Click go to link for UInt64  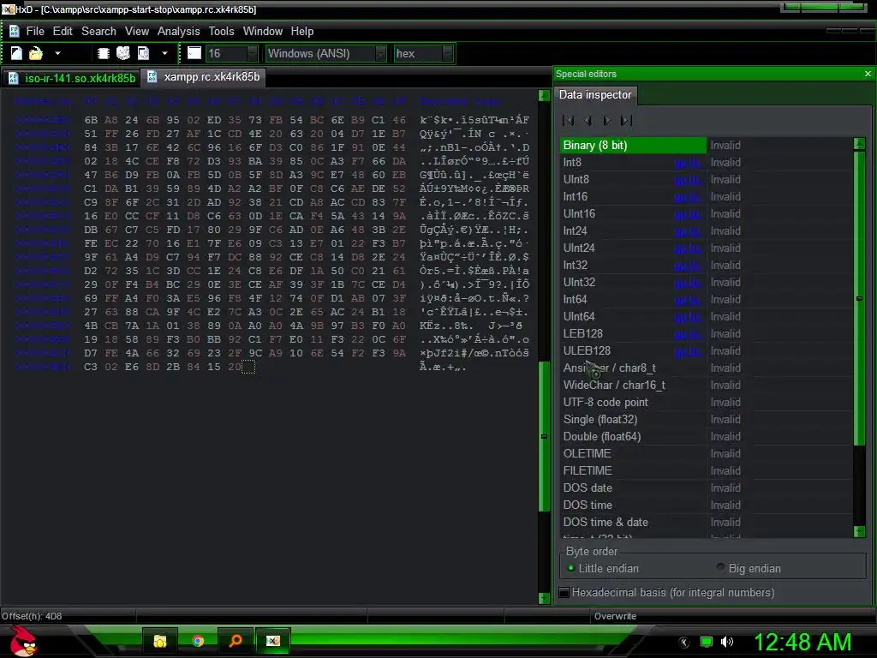[x=687, y=317]
